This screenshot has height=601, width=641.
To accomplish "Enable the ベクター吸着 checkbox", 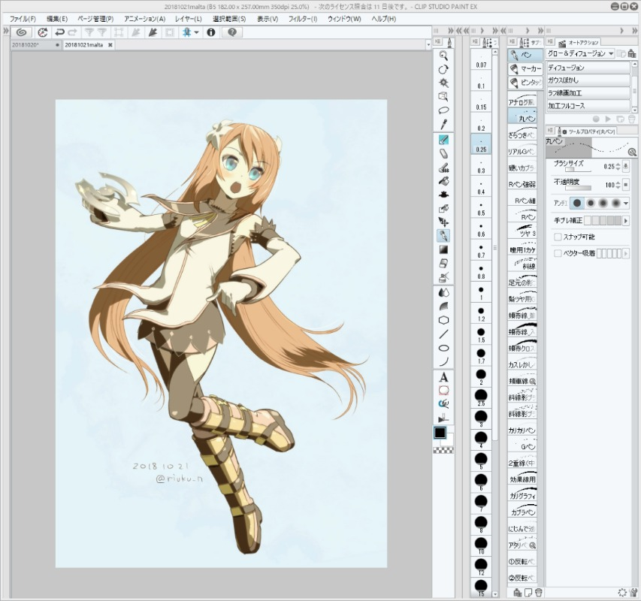I will point(558,254).
